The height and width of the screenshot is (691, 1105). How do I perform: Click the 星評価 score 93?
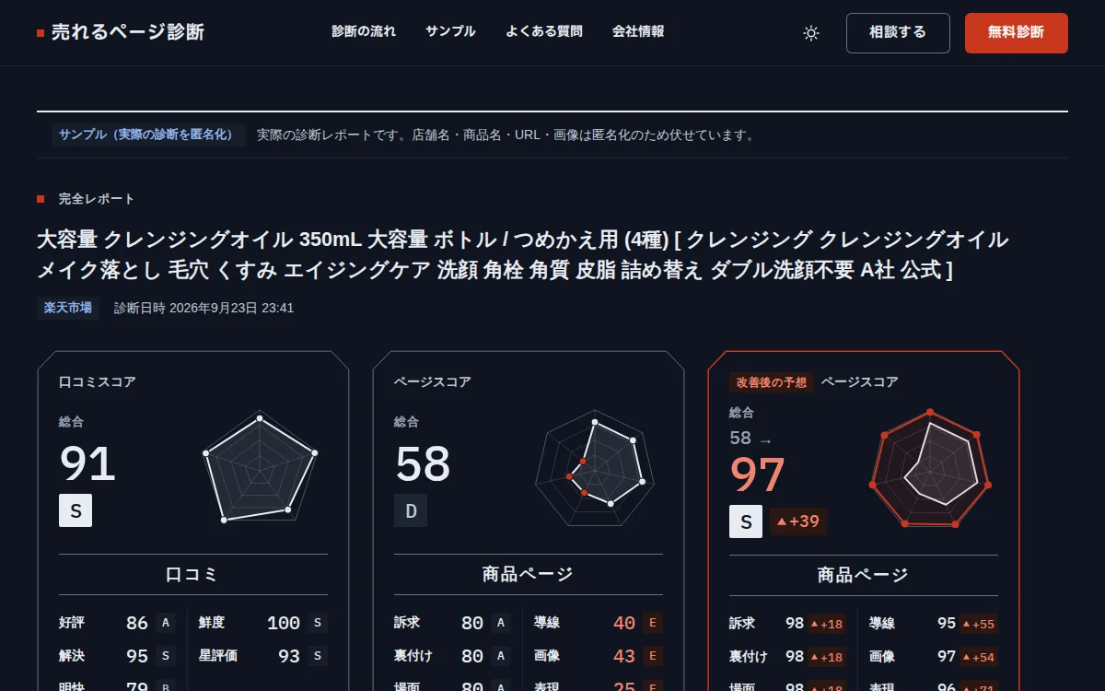[x=289, y=657]
